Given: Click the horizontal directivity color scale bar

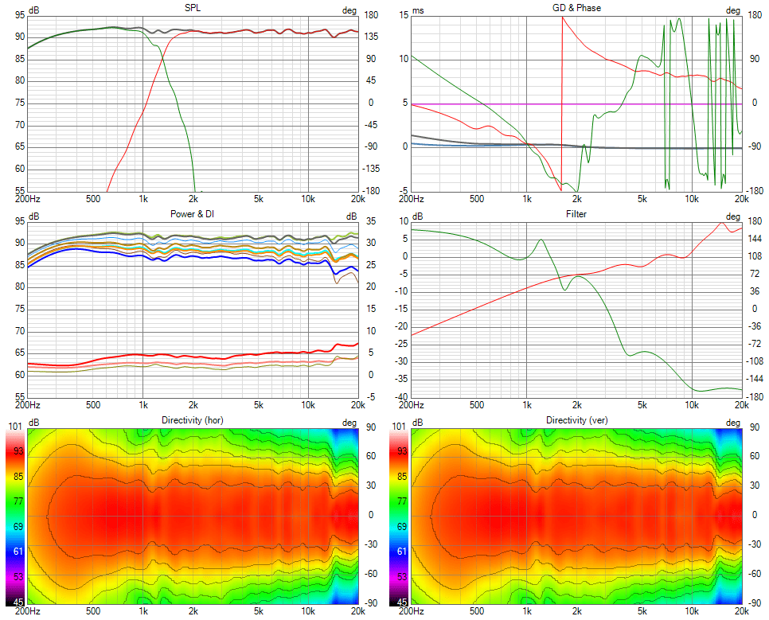Looking at the screenshot, I should tap(15, 518).
